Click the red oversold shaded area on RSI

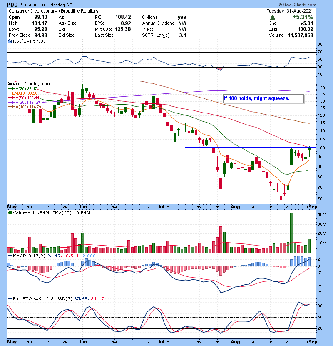coord(218,69)
